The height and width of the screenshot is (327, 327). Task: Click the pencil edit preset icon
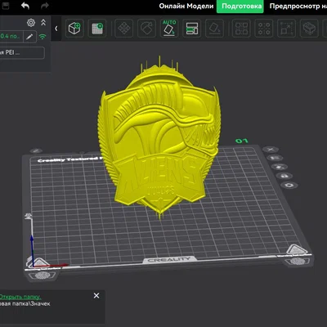coord(29,37)
